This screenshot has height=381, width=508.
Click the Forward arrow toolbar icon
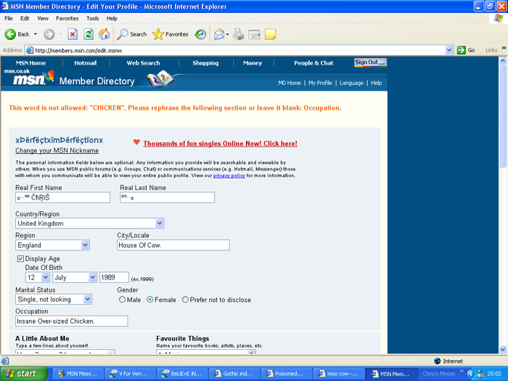click(49, 34)
